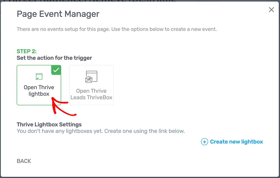Click the Page Event Manager title

tap(58, 14)
